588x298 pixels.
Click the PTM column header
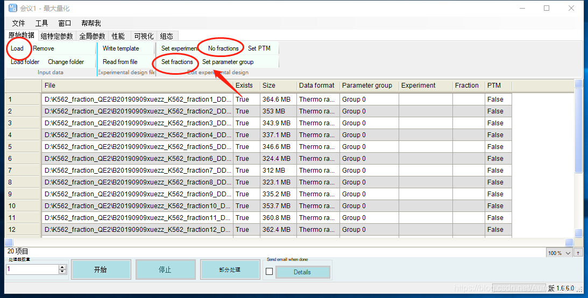[498, 86]
